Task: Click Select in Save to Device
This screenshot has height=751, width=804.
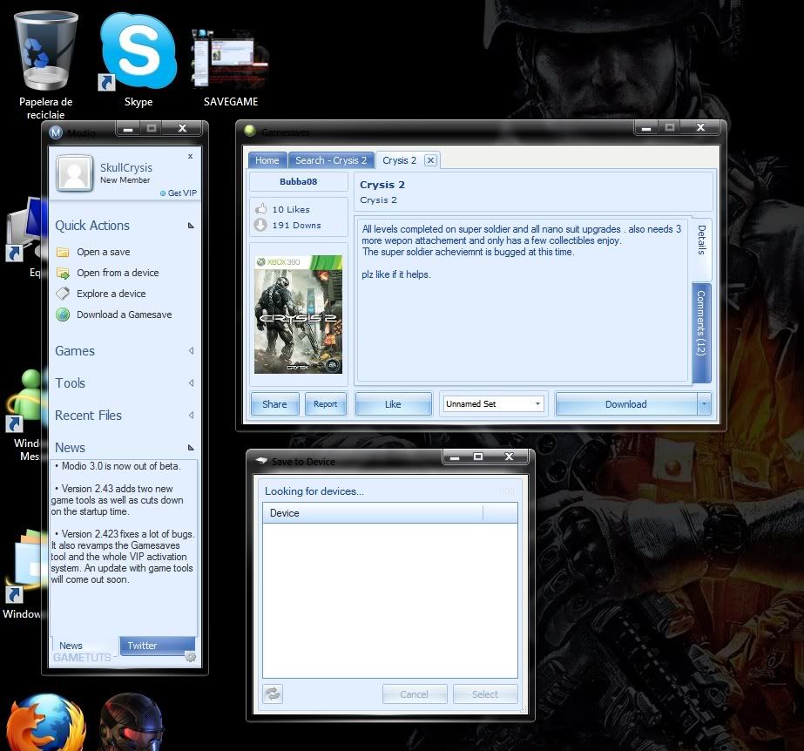Action: pyautogui.click(x=485, y=694)
